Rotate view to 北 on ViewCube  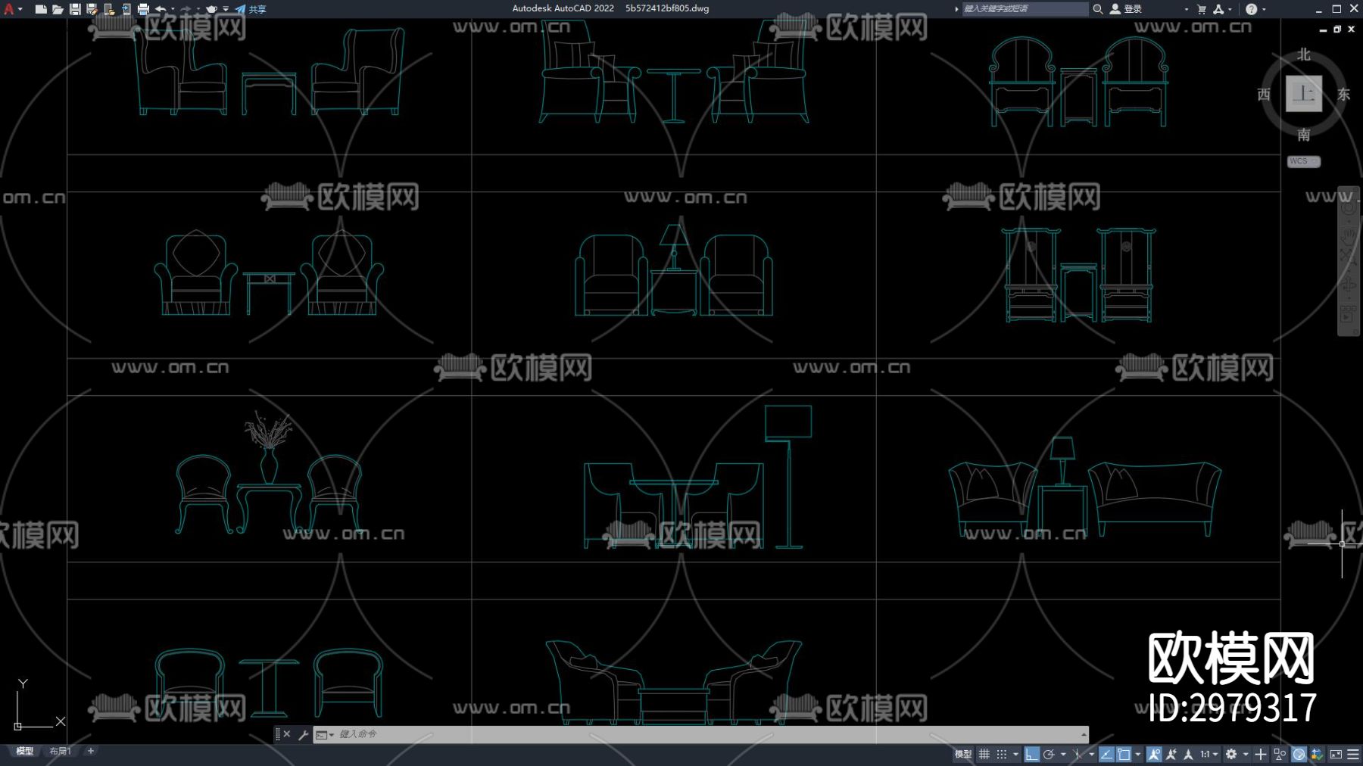point(1303,54)
